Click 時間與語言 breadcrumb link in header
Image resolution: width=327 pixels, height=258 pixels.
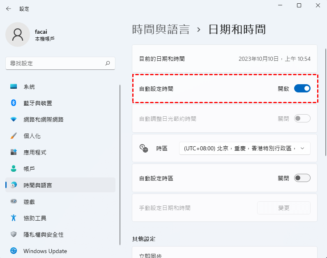point(161,30)
